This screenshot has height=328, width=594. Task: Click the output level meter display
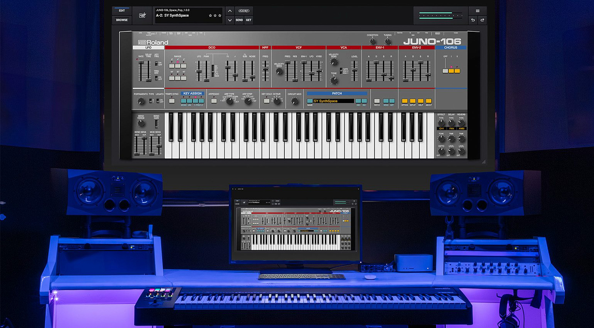(x=440, y=15)
